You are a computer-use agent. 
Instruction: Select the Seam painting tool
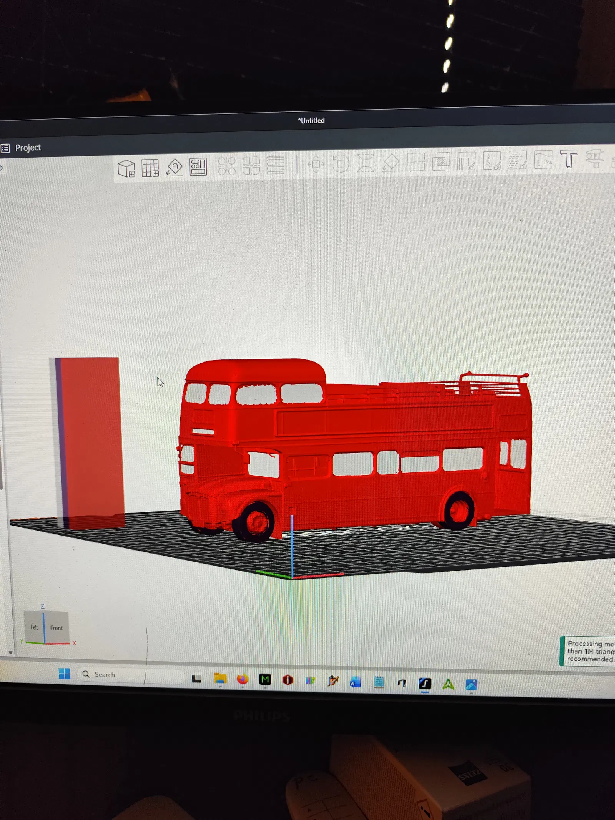pos(492,161)
